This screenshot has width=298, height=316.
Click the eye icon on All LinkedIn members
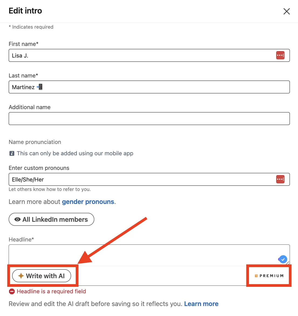tap(18, 219)
